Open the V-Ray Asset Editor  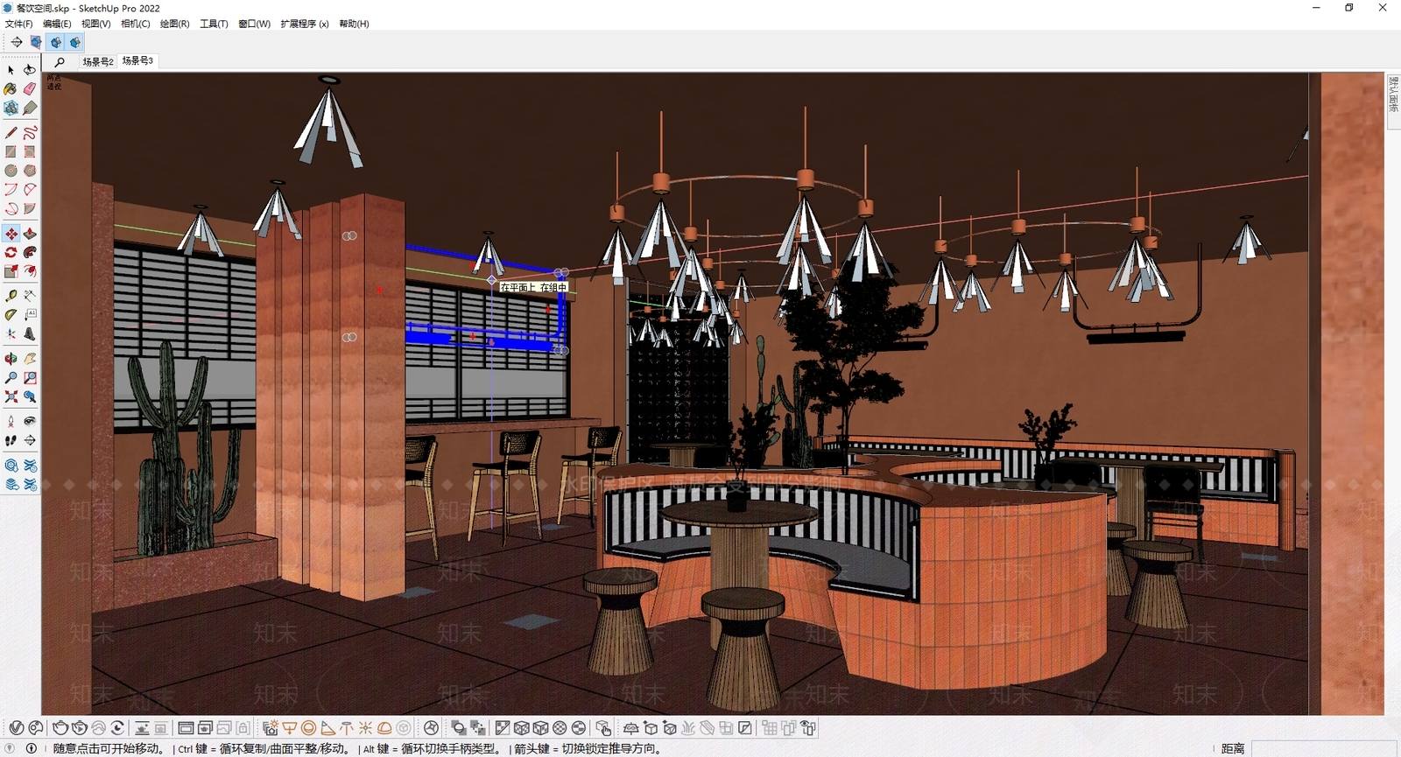(x=17, y=728)
